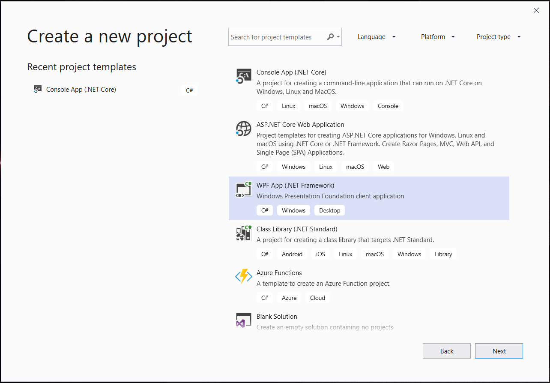Click the Console tag under Console App
The height and width of the screenshot is (383, 550).
coord(388,106)
